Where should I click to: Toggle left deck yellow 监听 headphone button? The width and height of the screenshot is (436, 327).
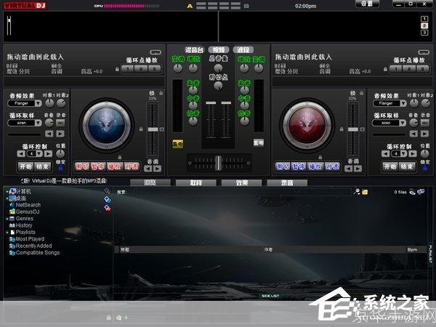pos(178,144)
